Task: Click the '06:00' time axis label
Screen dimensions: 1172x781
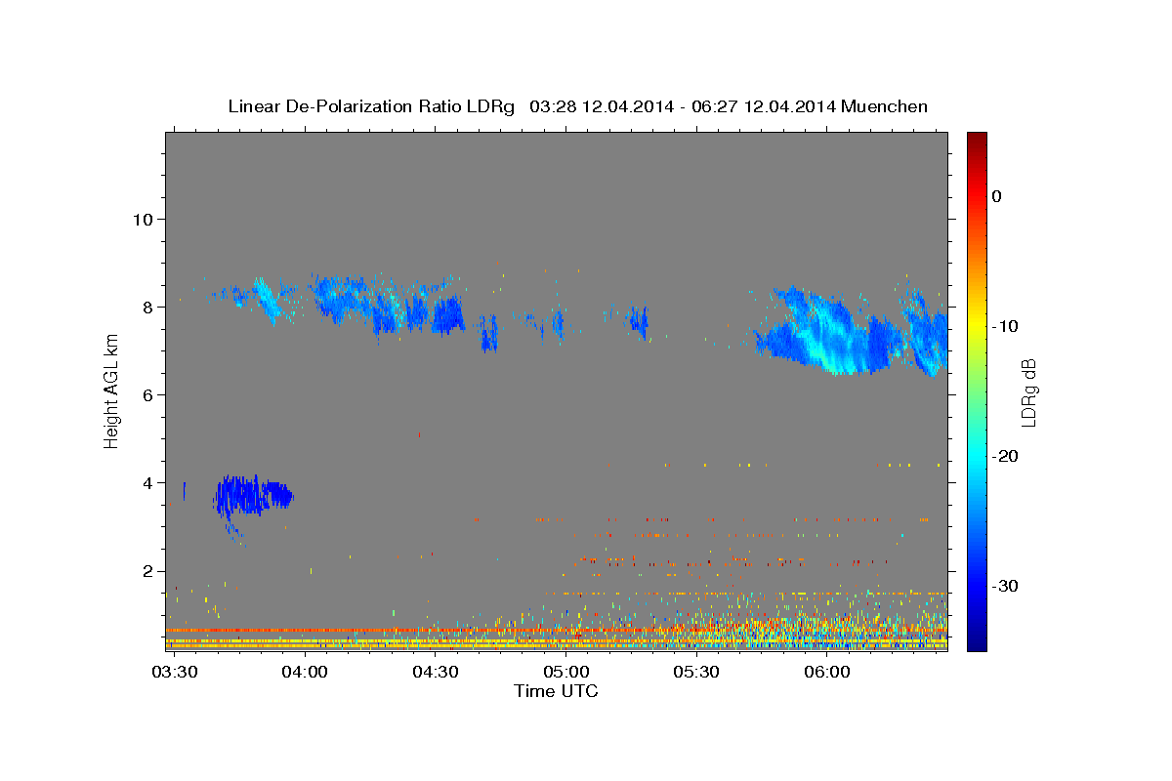Action: point(826,672)
